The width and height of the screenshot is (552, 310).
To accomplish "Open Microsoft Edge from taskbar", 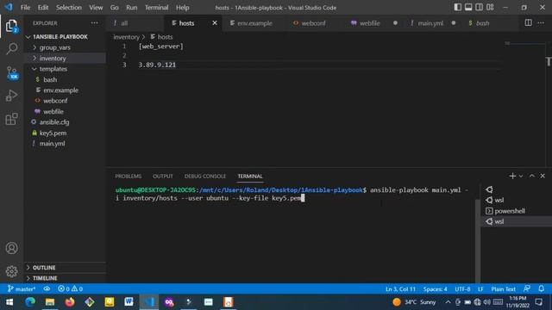I will (x=30, y=302).
